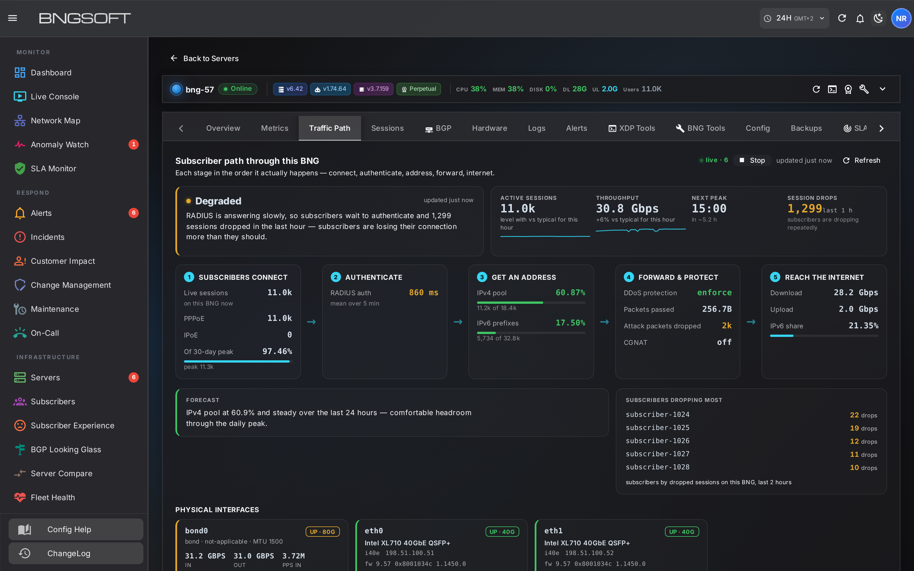914x571 pixels.
Task: Switch to Overview tab
Action: click(223, 128)
